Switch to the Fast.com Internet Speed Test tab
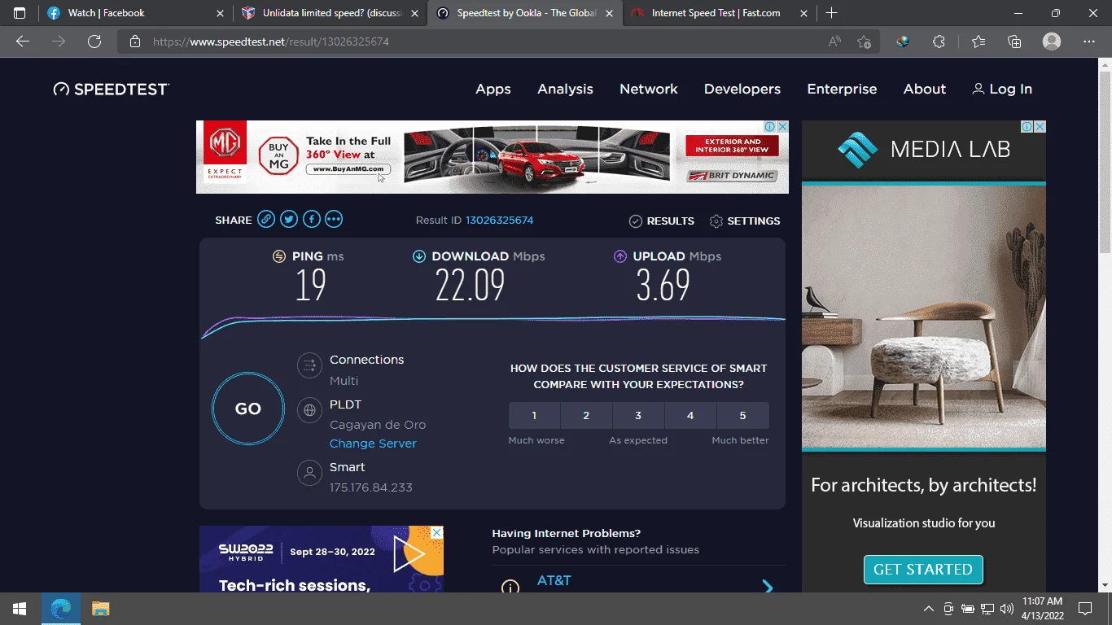Screen dimensions: 1112x625 click(720, 13)
